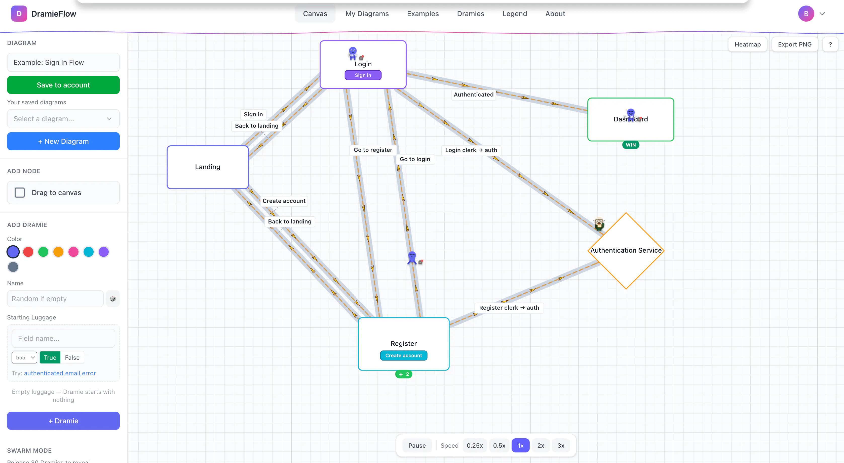Click the Back to landing label near Login
The image size is (844, 463).
pos(256,126)
